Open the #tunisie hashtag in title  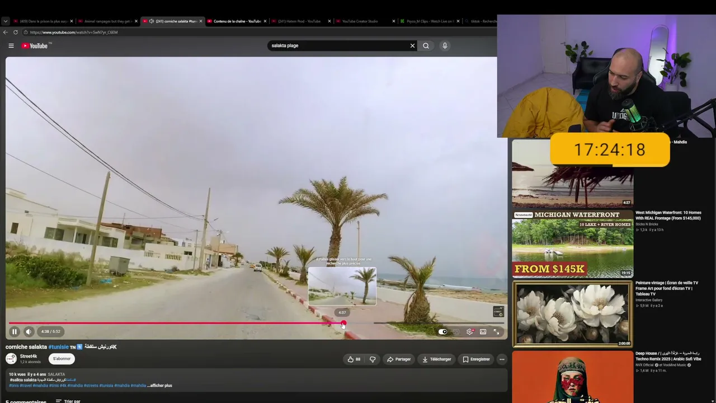click(58, 347)
